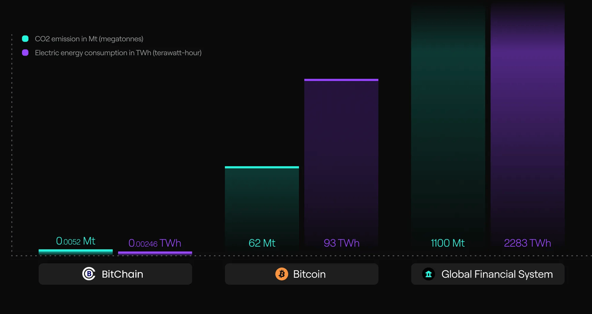
Task: Click the 62 Mt value label
Action: pos(262,243)
